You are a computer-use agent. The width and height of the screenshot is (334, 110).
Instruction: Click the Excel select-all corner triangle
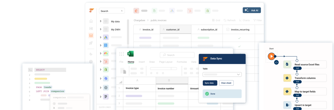120,82
